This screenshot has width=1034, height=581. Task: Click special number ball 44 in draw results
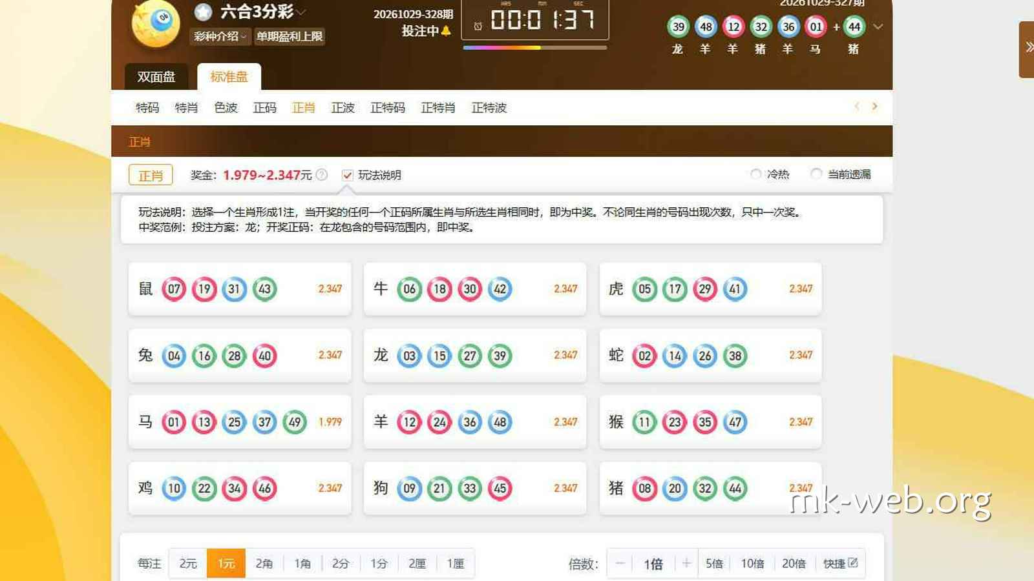[854, 26]
